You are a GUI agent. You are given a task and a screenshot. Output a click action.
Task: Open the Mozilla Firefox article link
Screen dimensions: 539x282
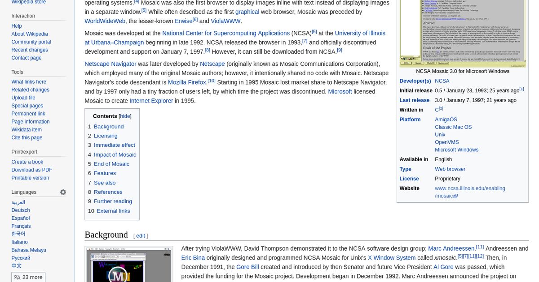[186, 82]
